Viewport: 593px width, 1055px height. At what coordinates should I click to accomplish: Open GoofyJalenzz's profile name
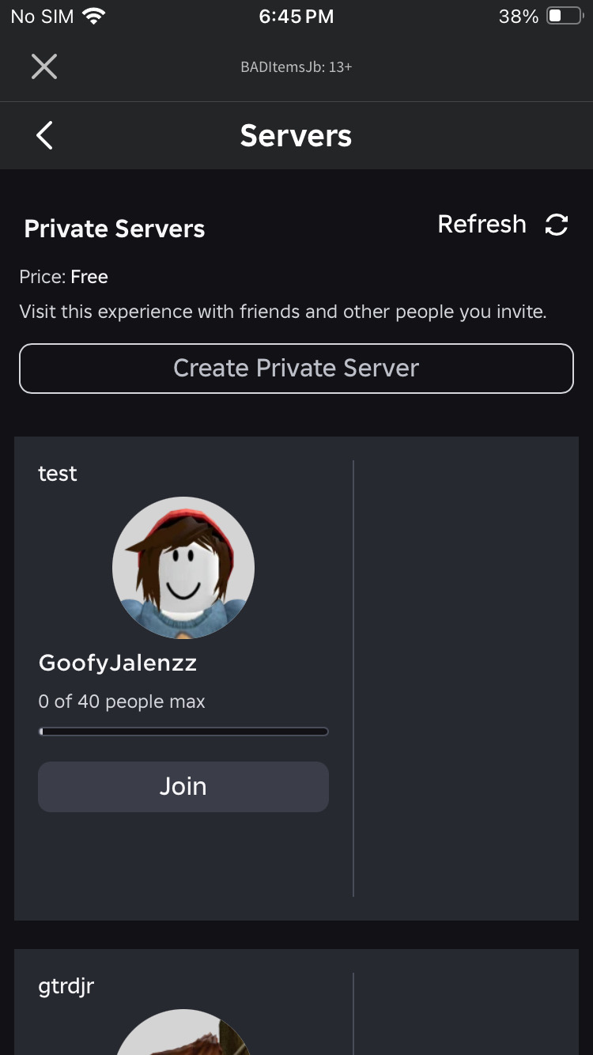117,663
